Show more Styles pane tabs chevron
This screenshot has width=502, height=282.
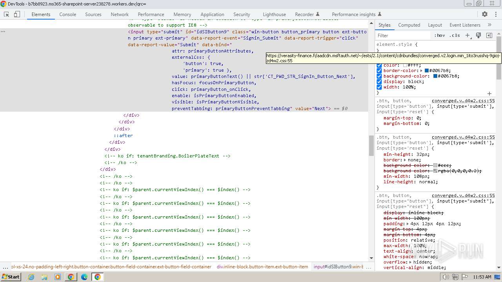[489, 25]
